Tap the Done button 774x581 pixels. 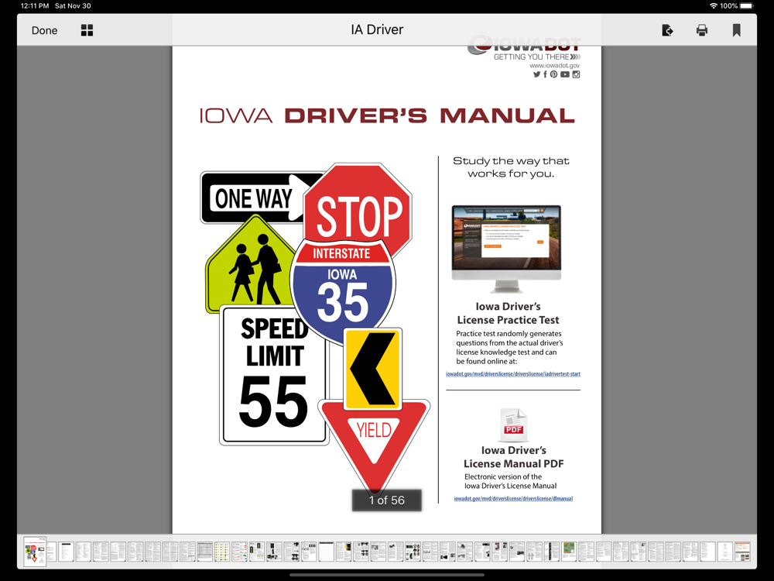pos(44,30)
